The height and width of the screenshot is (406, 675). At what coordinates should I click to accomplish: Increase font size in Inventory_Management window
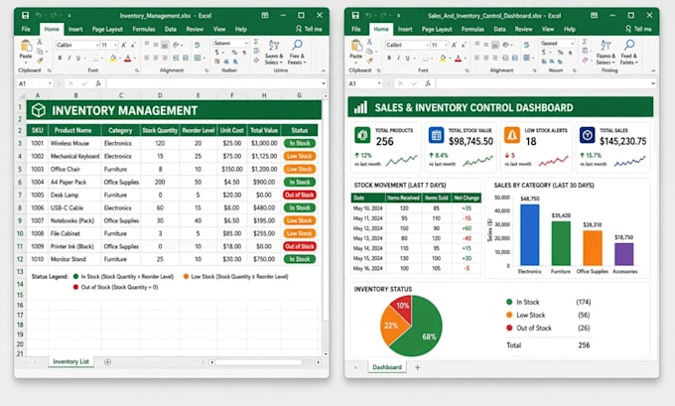click(x=123, y=45)
